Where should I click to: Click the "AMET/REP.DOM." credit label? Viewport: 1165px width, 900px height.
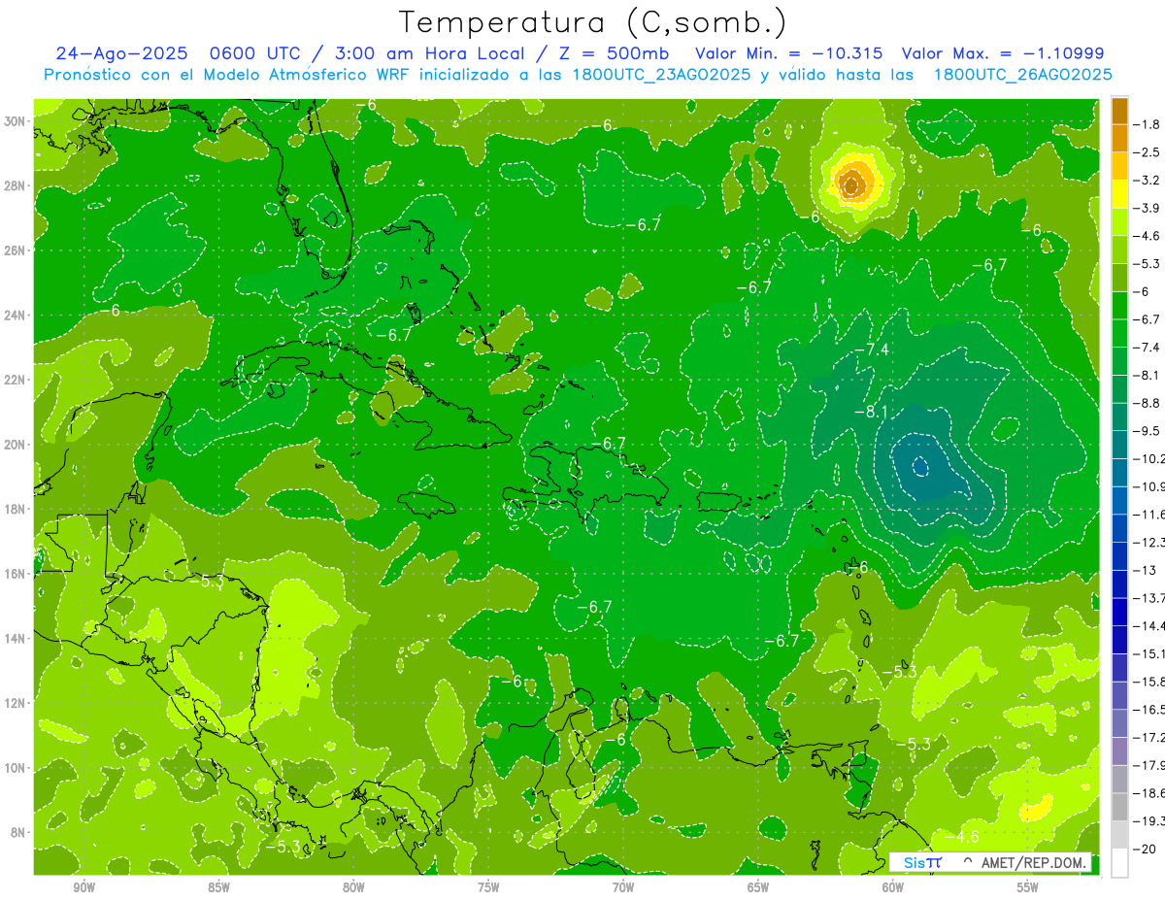tap(1035, 862)
